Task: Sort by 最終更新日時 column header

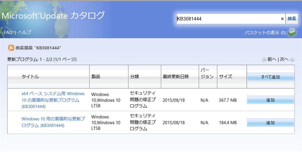Action: (176, 77)
